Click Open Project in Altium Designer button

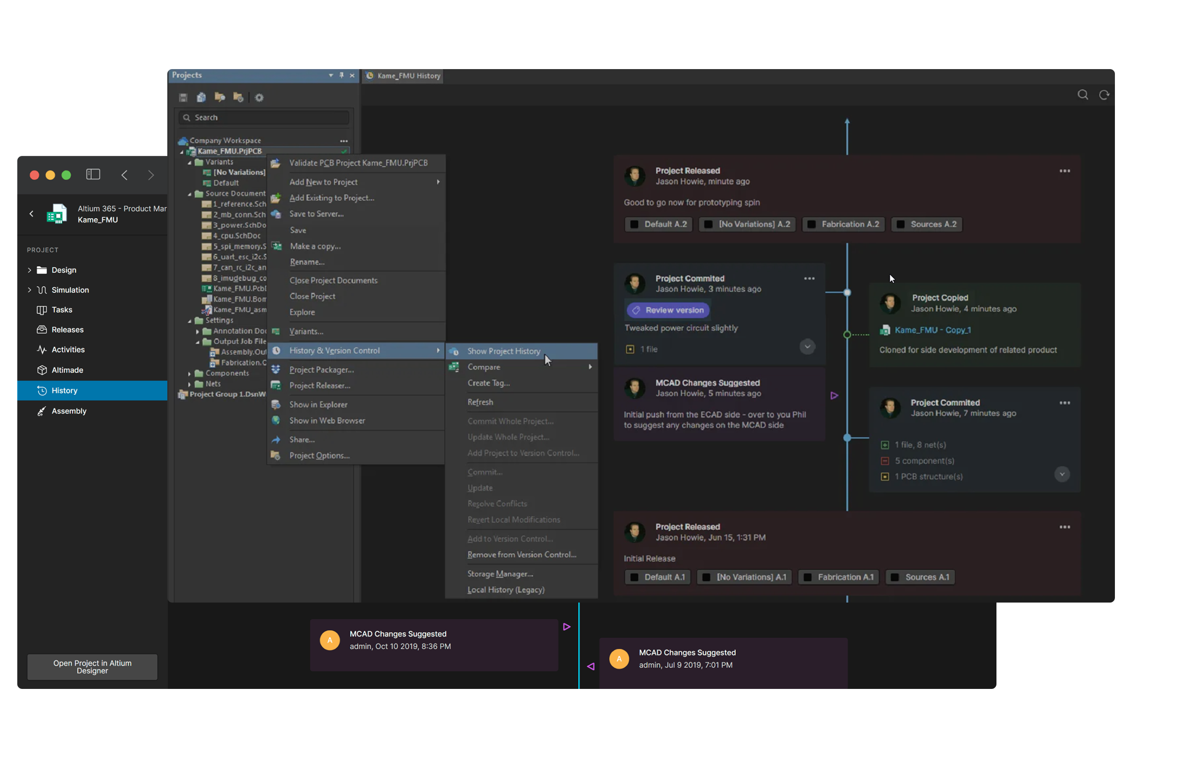coord(92,667)
